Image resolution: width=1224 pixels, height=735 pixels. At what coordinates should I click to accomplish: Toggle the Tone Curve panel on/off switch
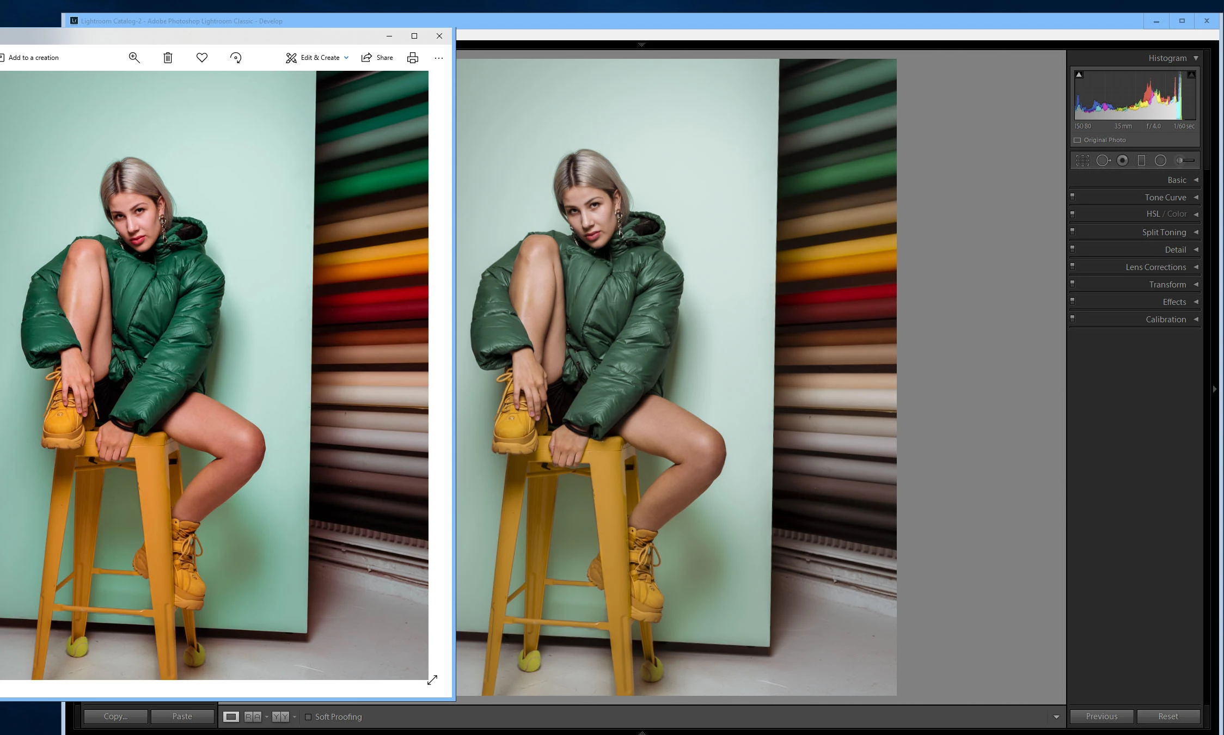point(1072,197)
